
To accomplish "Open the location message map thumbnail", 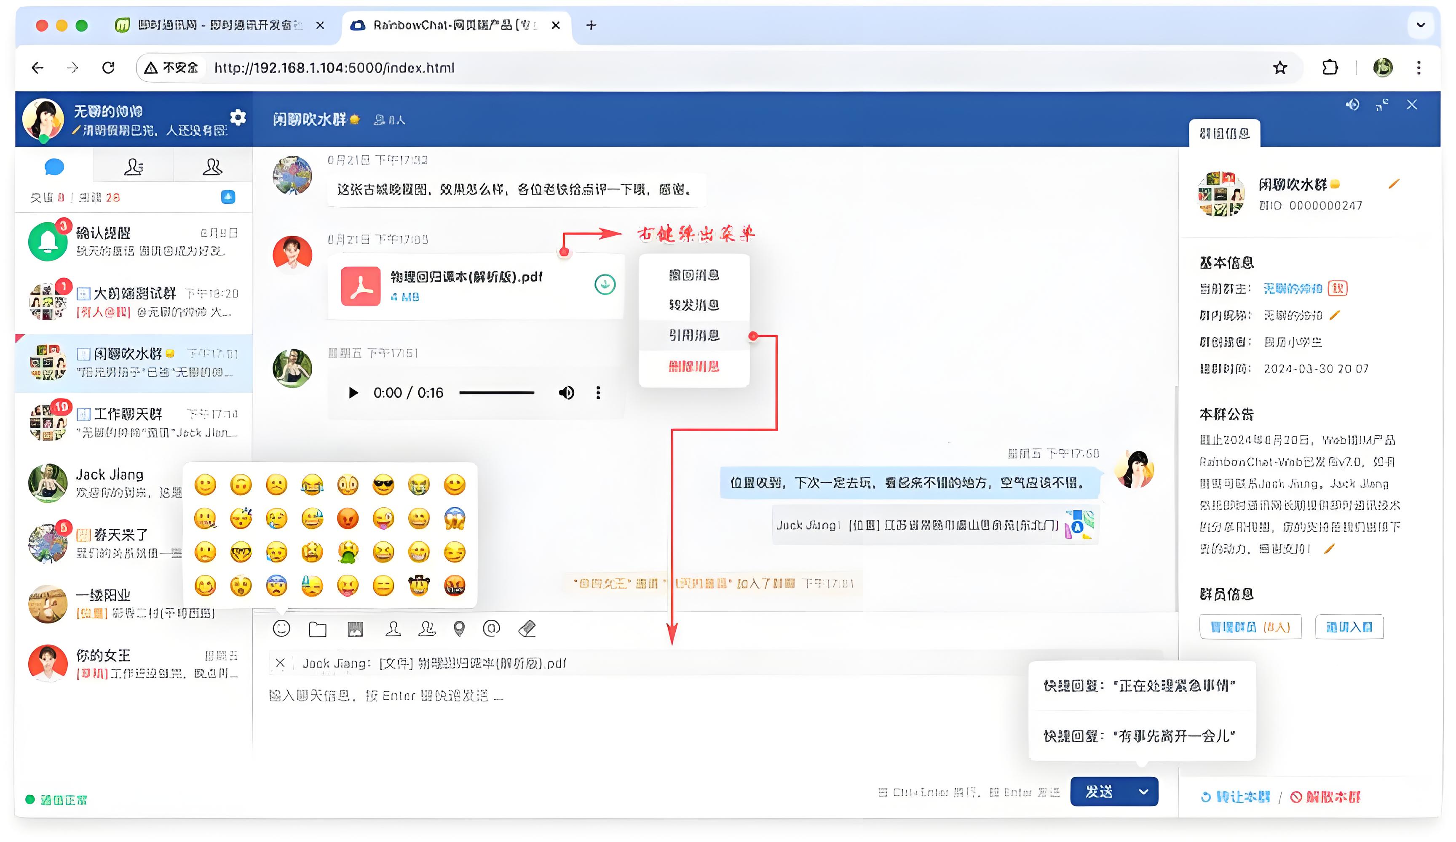I will [1079, 525].
